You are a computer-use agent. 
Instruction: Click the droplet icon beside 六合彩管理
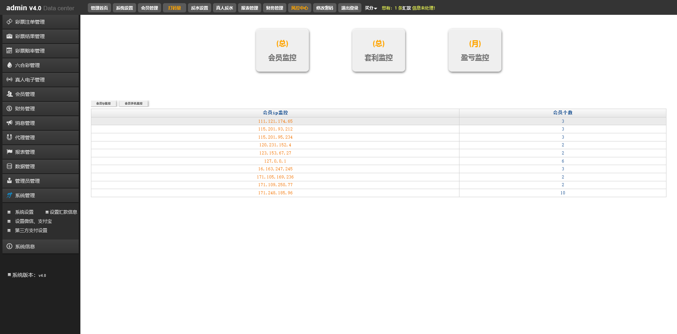point(10,65)
